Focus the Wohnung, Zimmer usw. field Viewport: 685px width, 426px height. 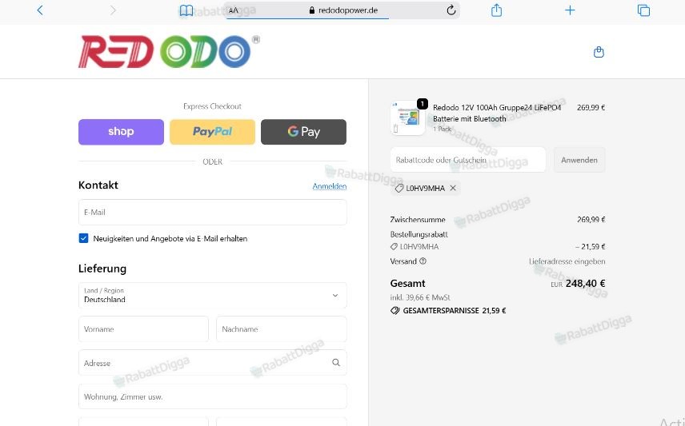coord(213,396)
